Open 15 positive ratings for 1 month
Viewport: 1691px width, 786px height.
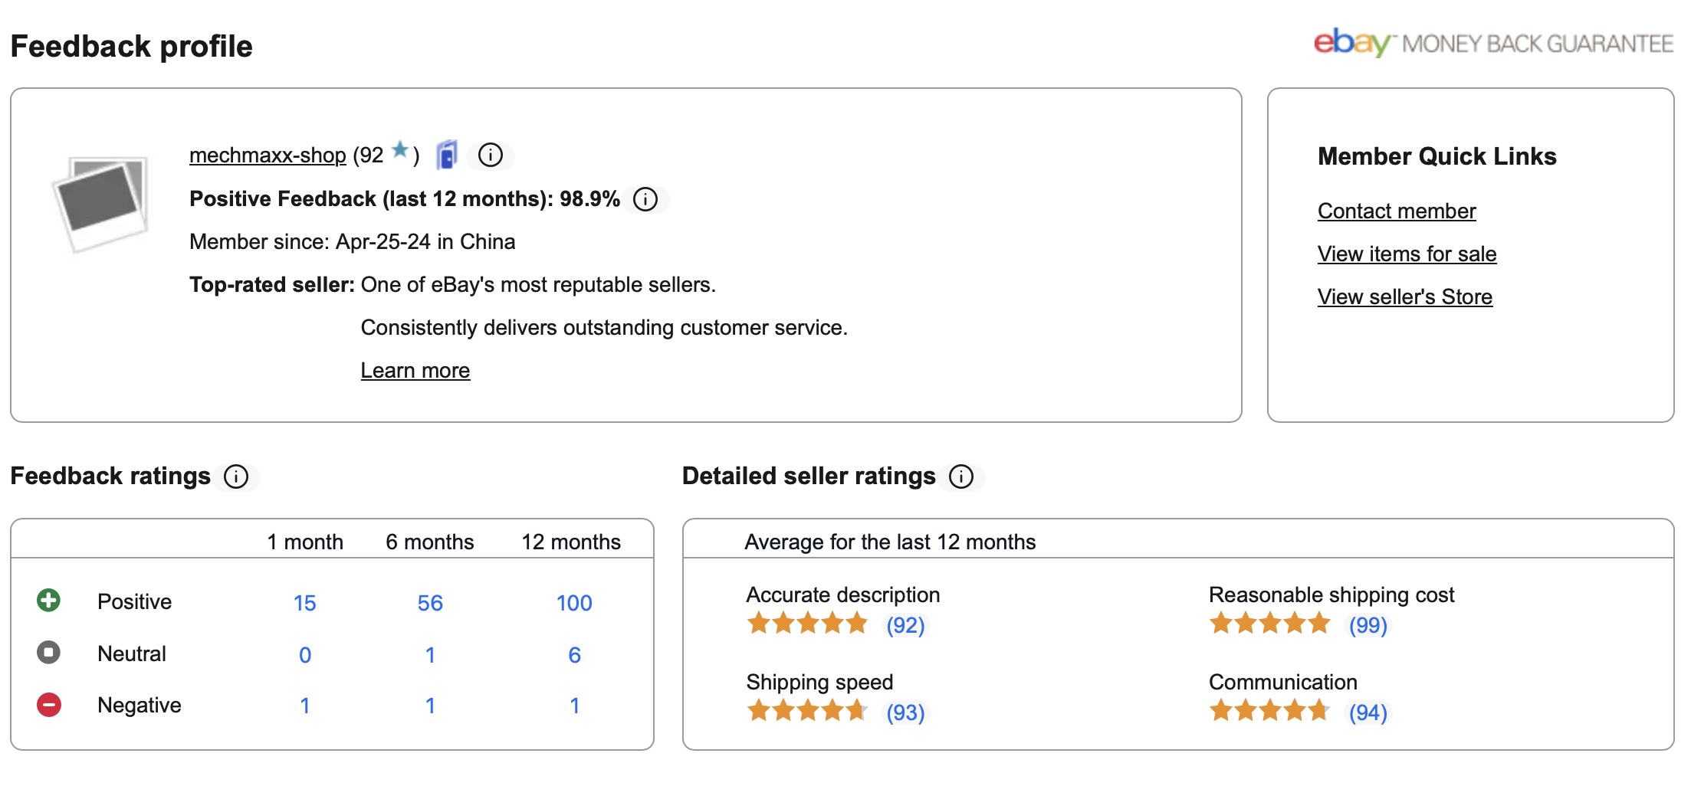click(x=305, y=603)
